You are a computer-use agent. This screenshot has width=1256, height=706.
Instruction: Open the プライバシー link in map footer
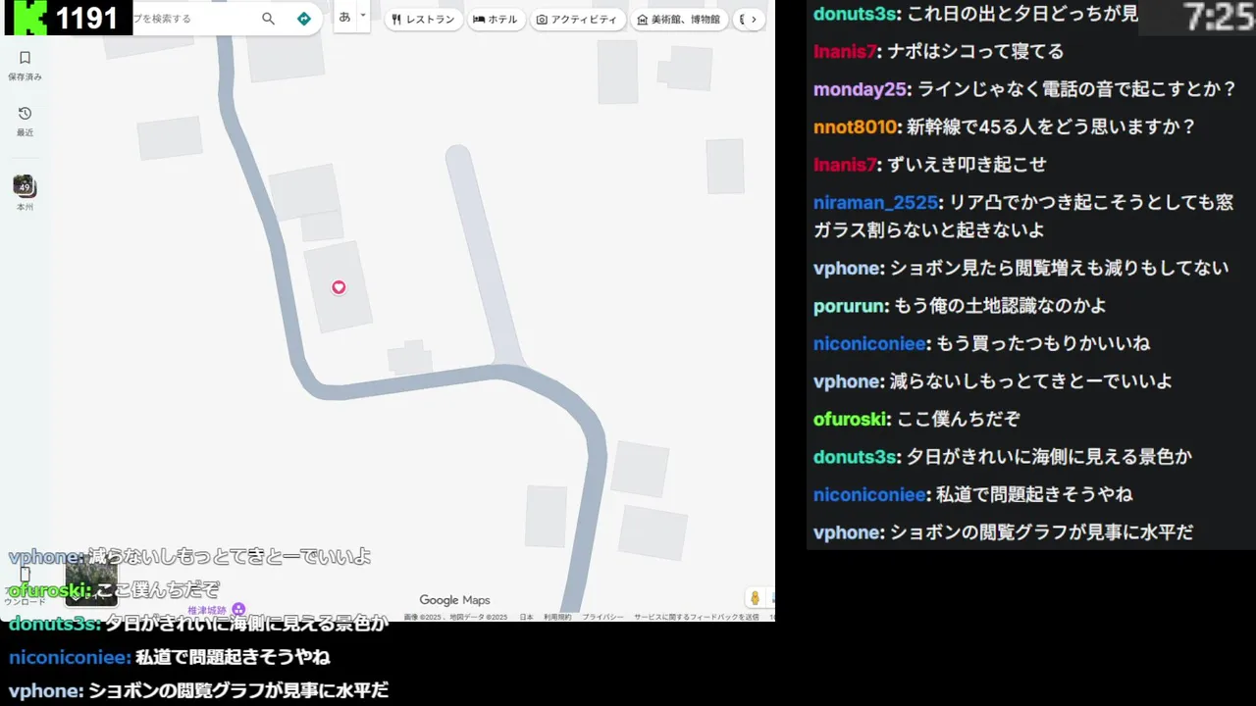point(602,617)
